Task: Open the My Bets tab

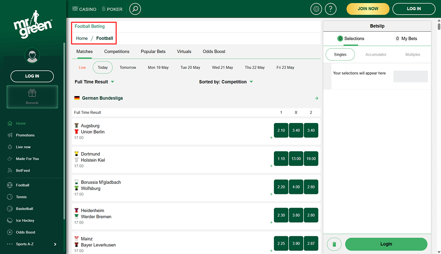Action: [406, 38]
